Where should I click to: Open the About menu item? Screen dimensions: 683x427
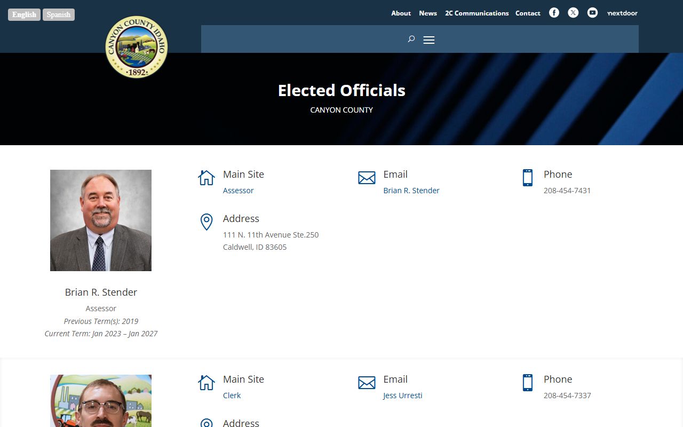point(401,13)
